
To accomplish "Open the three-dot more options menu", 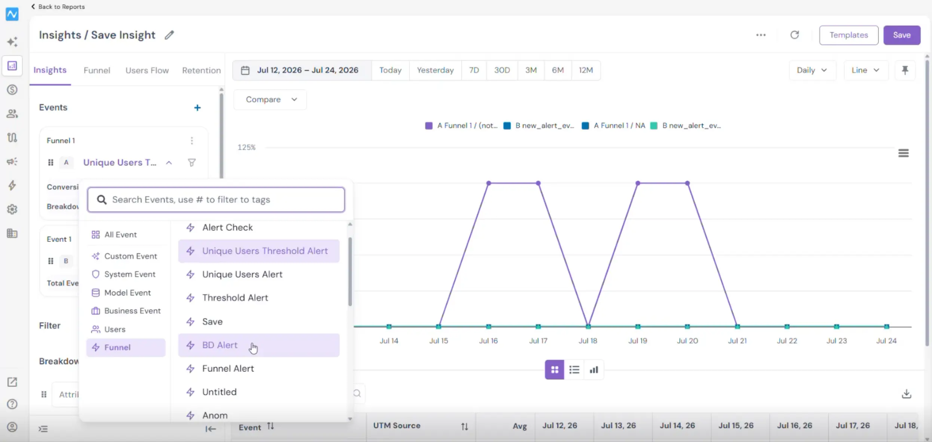I will point(761,35).
